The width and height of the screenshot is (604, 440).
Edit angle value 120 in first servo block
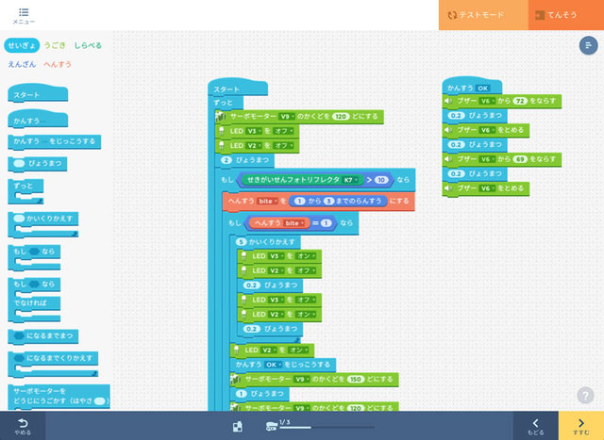pyautogui.click(x=341, y=117)
